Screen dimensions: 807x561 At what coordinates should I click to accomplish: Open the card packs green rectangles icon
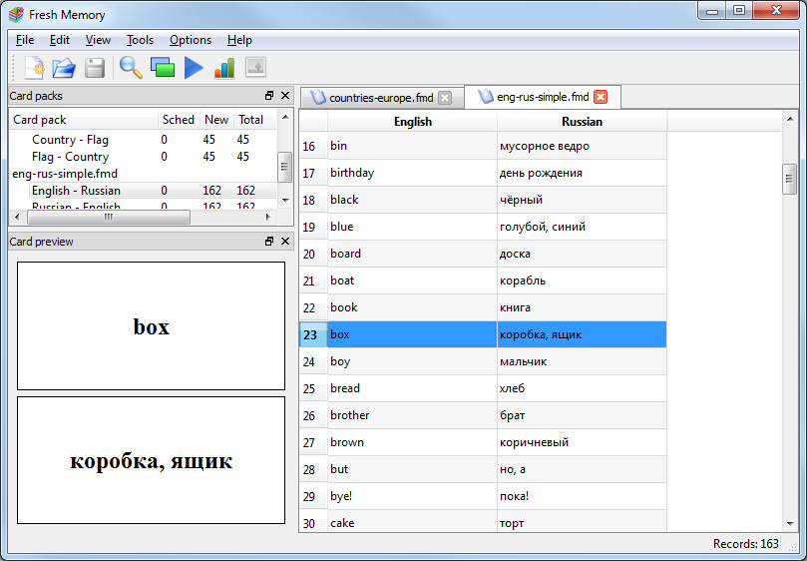163,68
